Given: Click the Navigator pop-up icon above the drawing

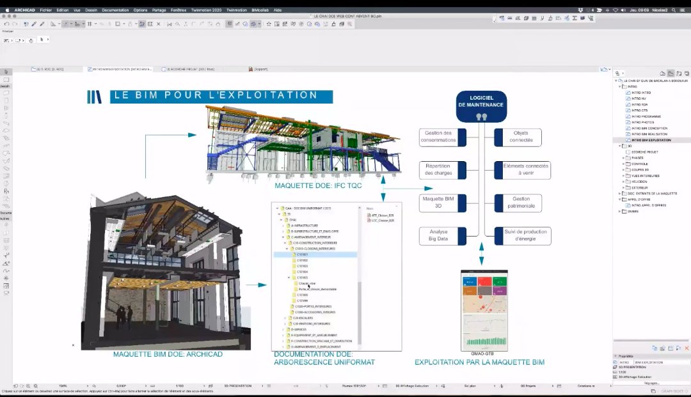Looking at the screenshot, I should click(604, 70).
